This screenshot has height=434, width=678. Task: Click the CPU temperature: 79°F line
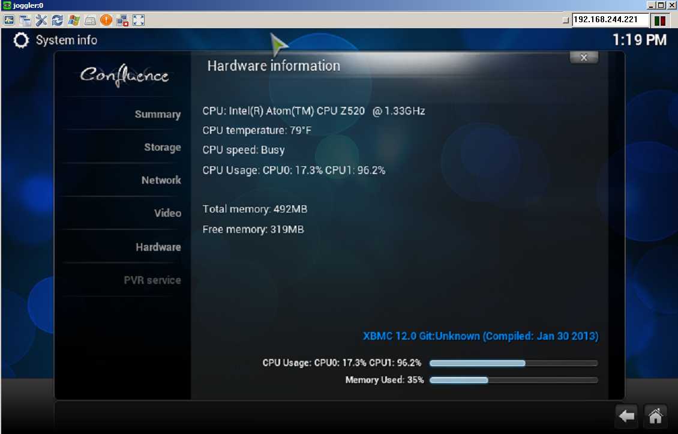[x=257, y=131]
